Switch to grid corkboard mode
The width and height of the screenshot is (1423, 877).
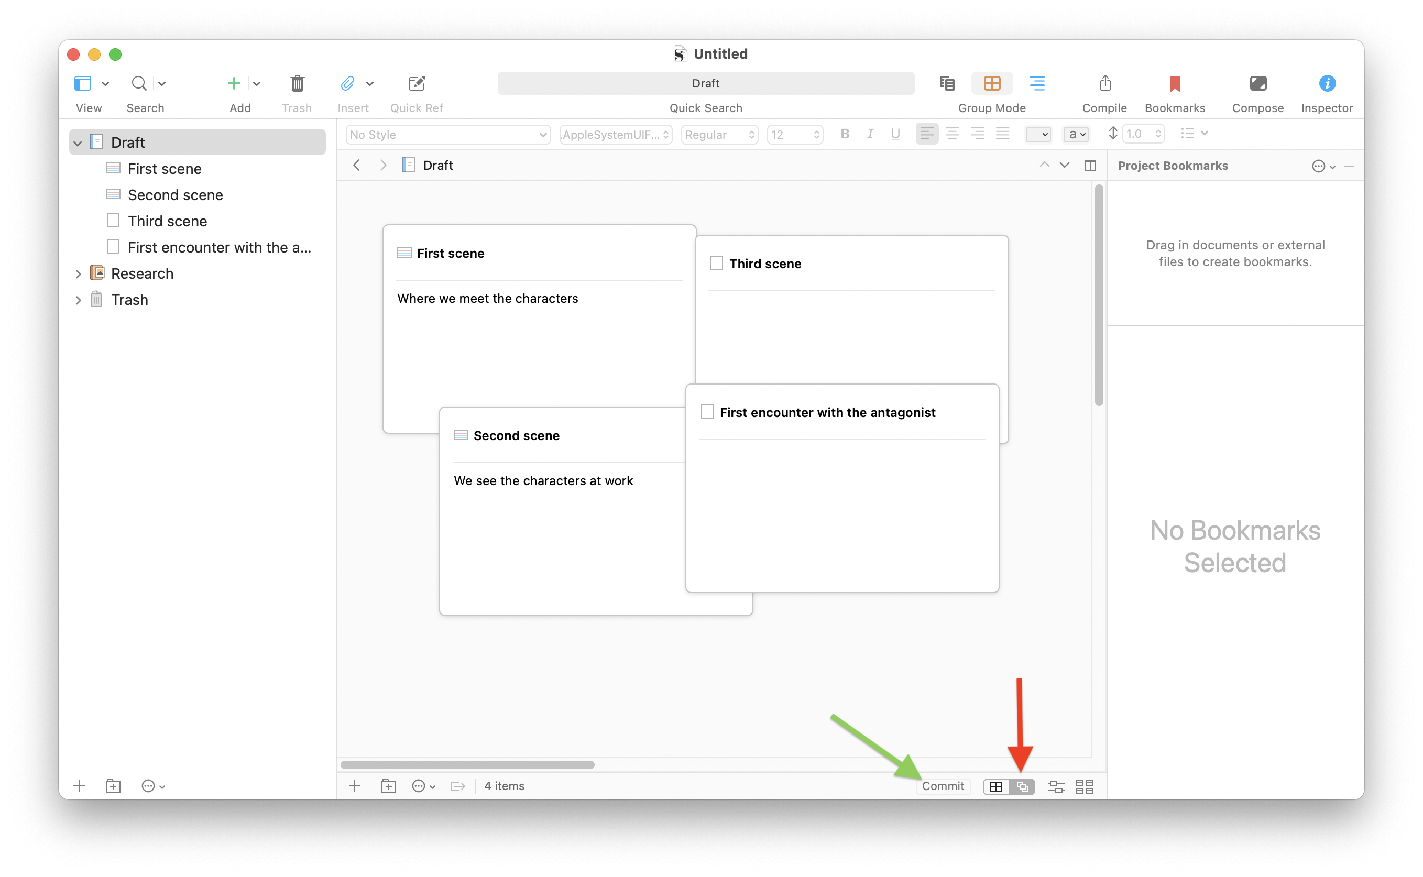996,786
